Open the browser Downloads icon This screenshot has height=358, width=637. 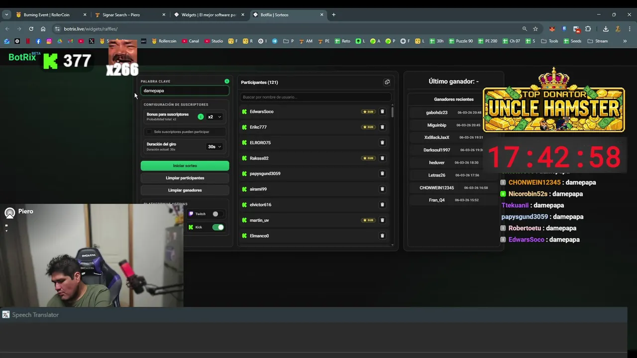tap(606, 29)
